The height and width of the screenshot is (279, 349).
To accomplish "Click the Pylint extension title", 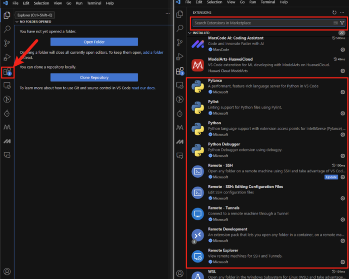I will [213, 102].
